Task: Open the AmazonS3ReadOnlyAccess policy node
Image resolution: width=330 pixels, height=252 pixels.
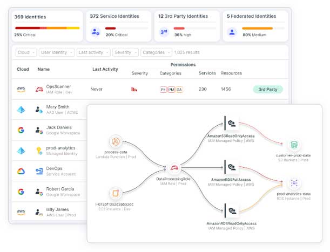Action: click(x=231, y=123)
